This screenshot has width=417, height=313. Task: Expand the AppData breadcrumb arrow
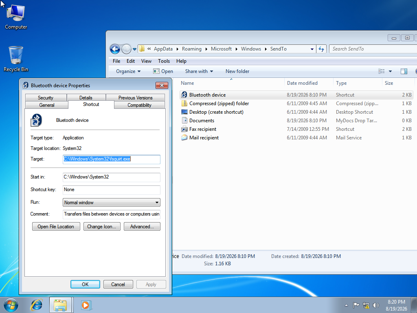coord(177,49)
